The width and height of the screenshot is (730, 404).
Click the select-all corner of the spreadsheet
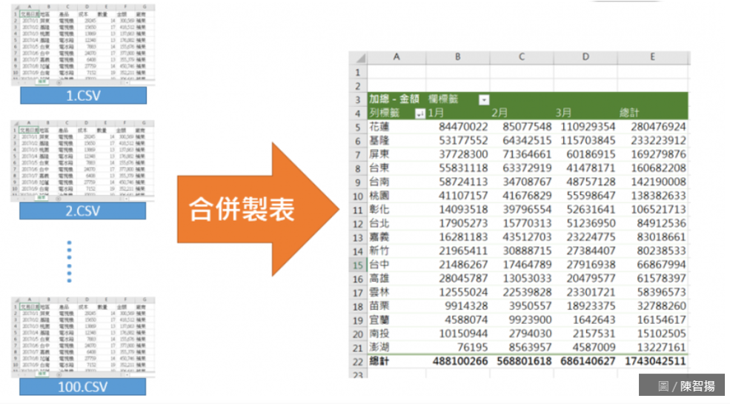358,57
